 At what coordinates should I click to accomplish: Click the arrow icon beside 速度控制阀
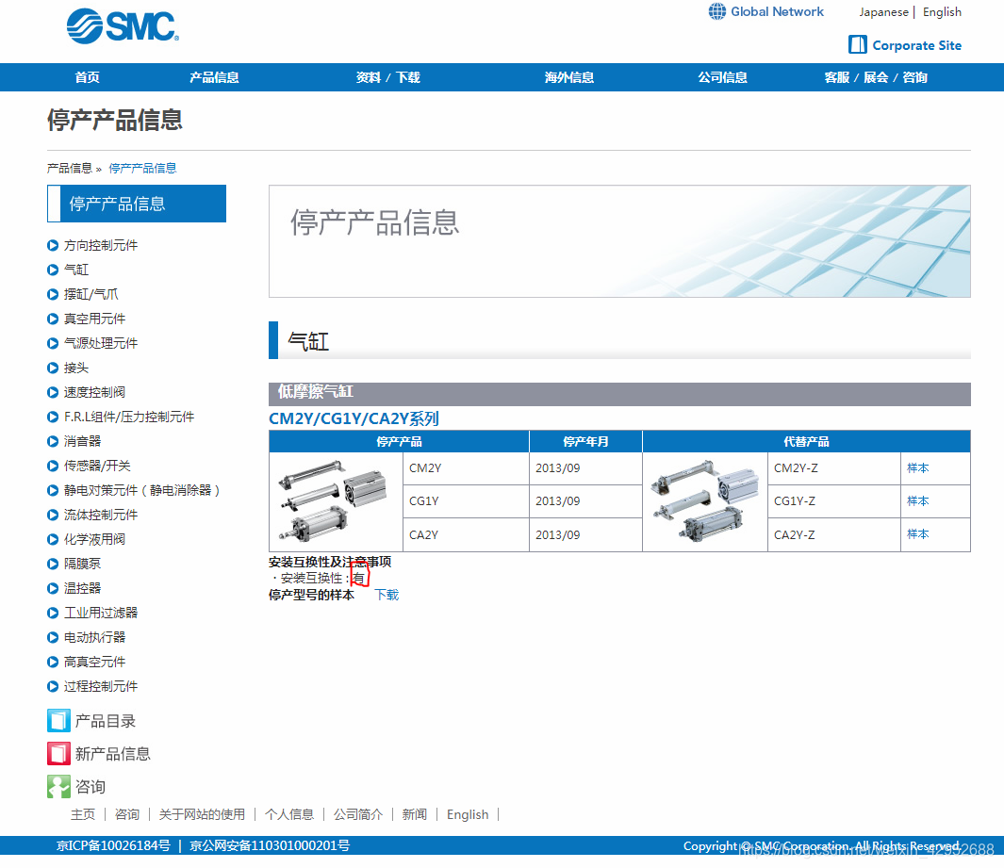[x=53, y=392]
